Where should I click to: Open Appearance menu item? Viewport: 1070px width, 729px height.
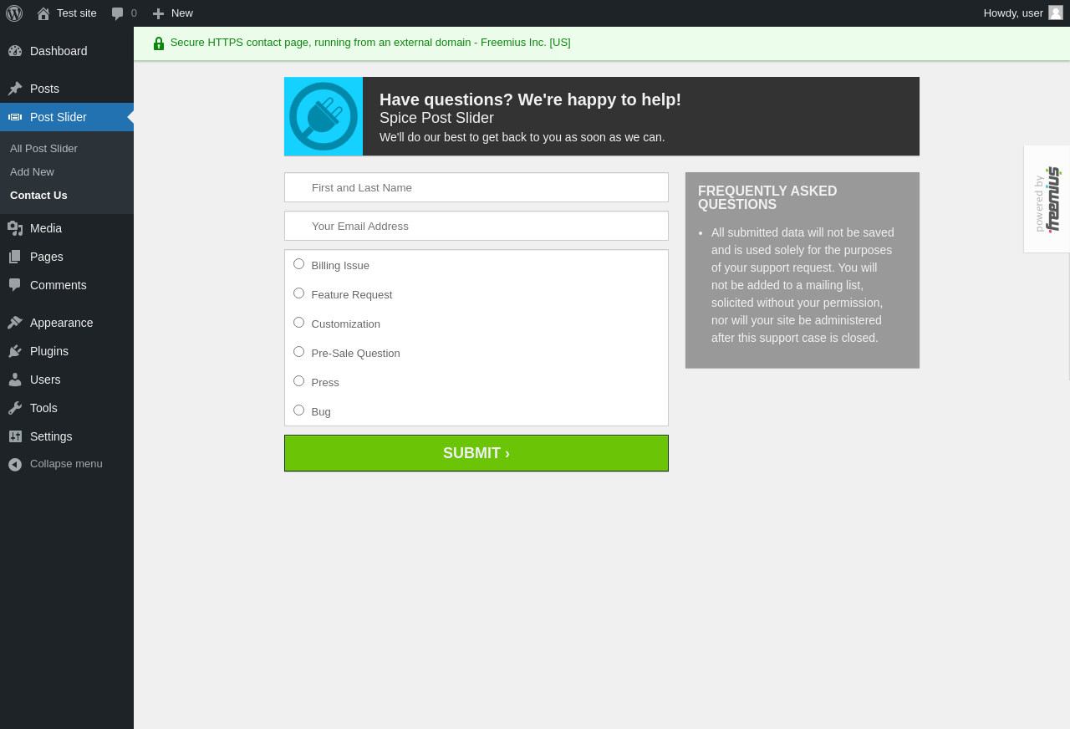[67, 323]
